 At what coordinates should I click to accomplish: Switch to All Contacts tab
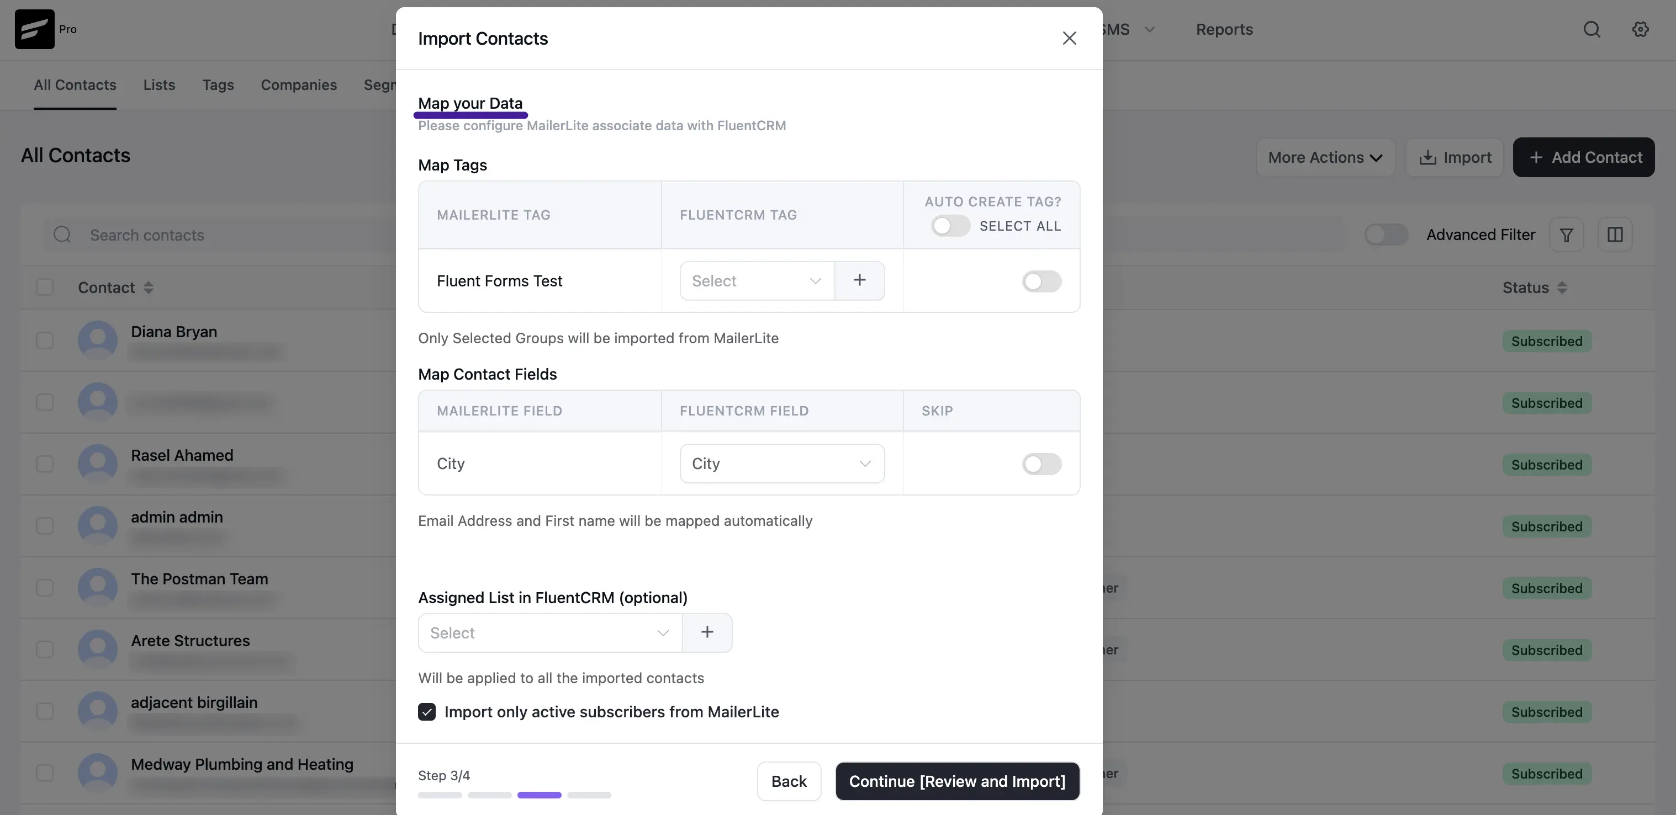coord(75,85)
